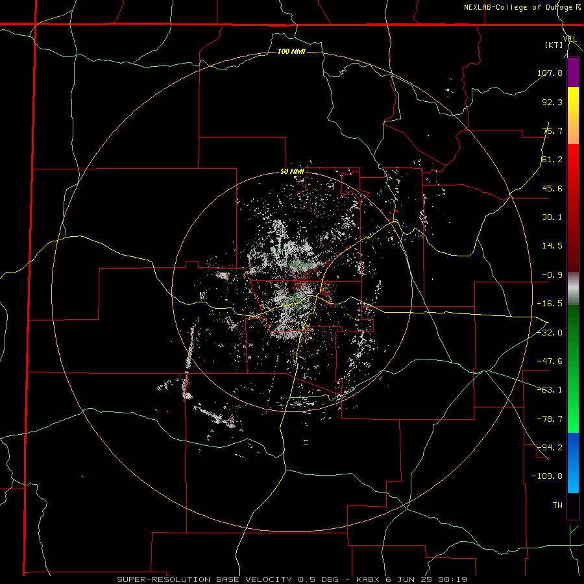The image size is (584, 584).
Task: Select the 107.8 value on the velocity scale
Action: pyautogui.click(x=550, y=73)
